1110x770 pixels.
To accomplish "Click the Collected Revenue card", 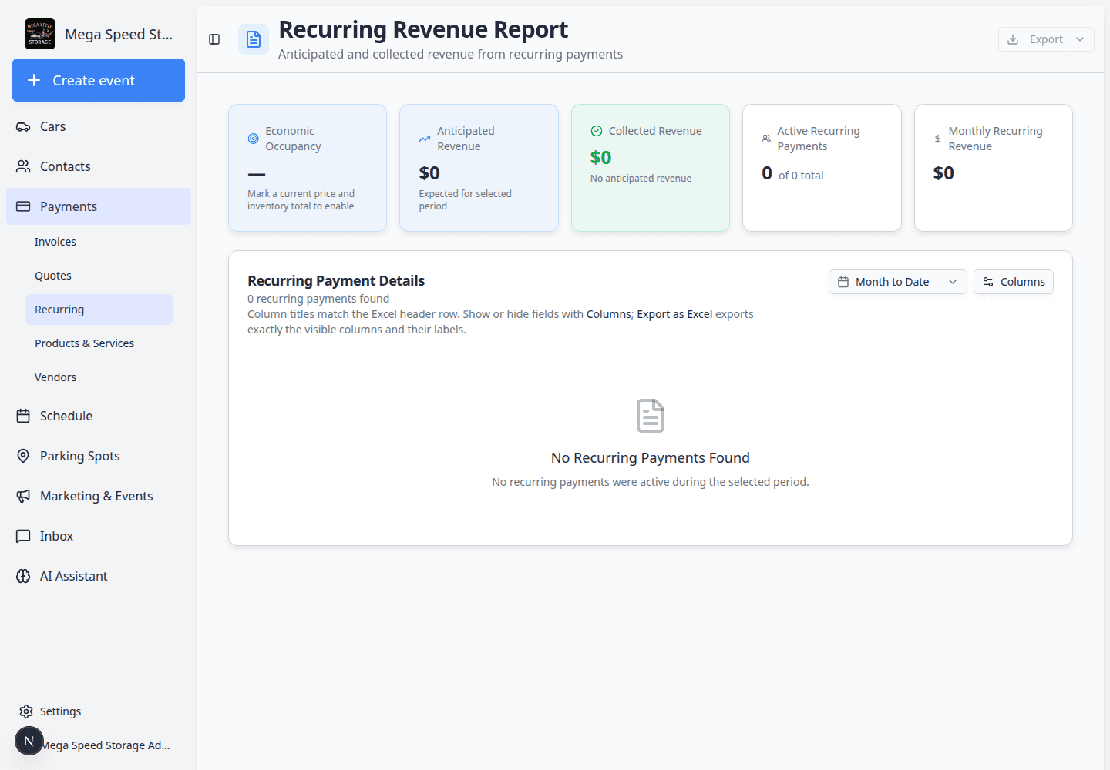I will tap(651, 168).
